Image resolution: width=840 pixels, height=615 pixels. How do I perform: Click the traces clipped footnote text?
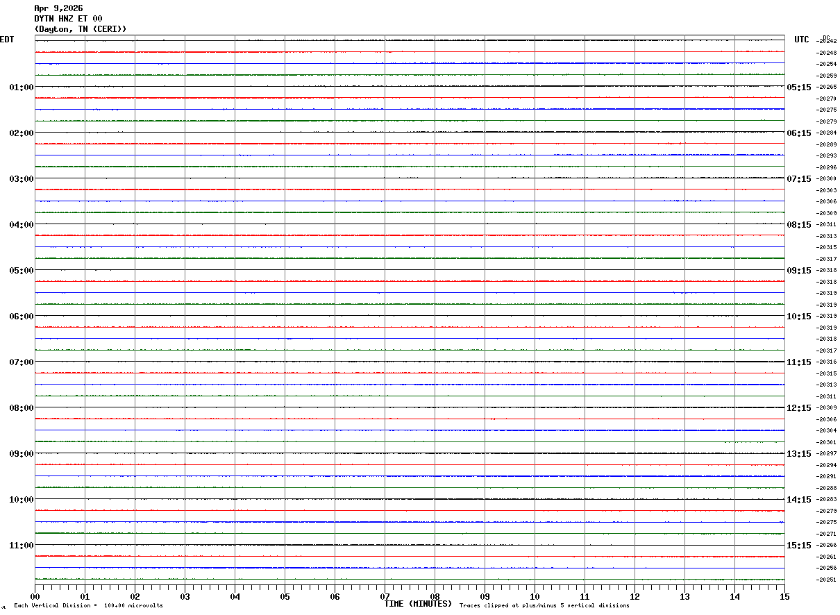tap(544, 605)
